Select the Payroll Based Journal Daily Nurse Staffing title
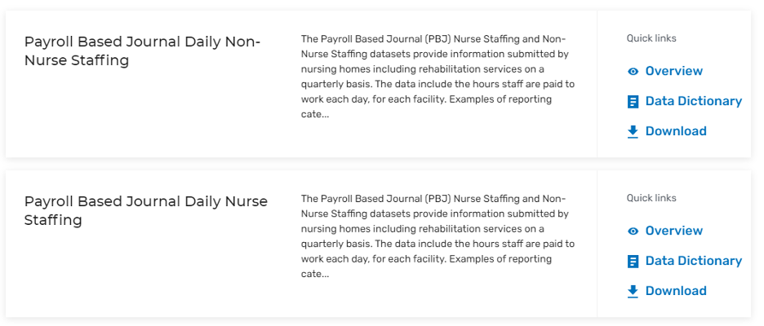The height and width of the screenshot is (326, 764). 145,210
